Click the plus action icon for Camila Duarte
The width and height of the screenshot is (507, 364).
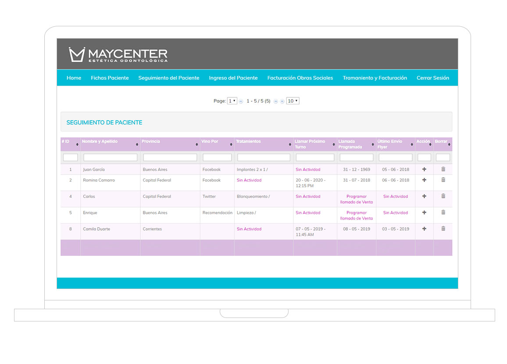pyautogui.click(x=424, y=228)
